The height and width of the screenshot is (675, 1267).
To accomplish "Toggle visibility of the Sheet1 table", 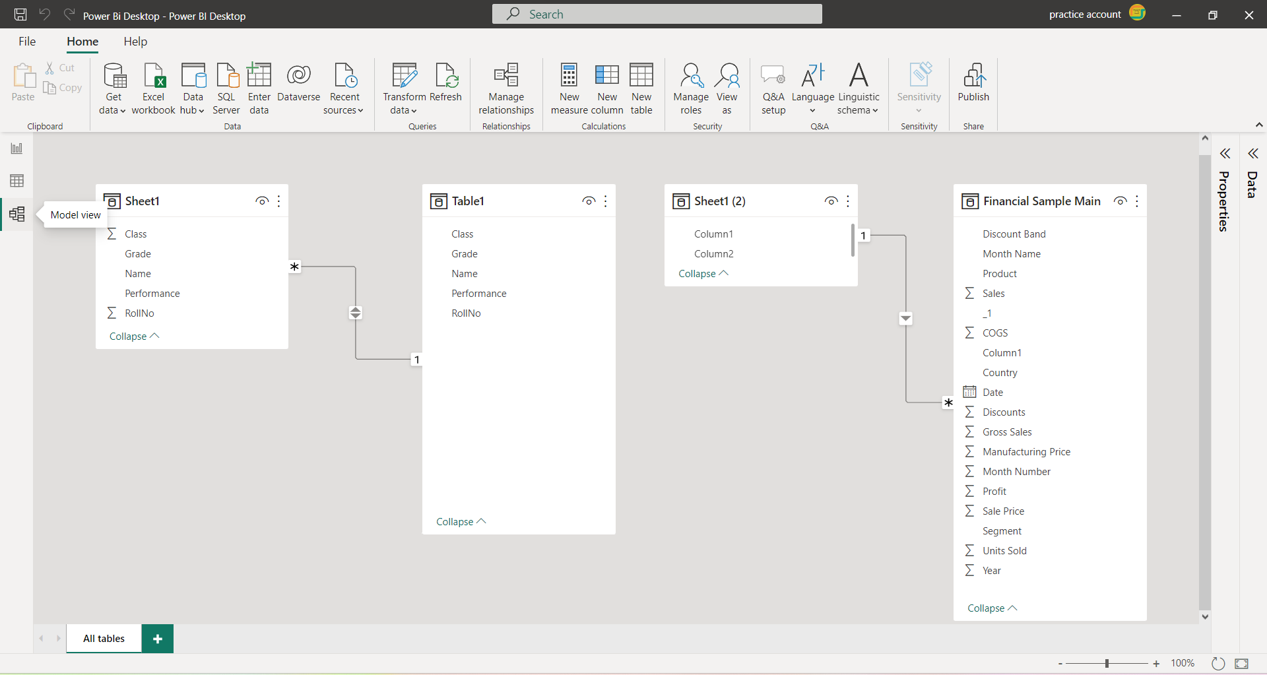I will tap(261, 201).
